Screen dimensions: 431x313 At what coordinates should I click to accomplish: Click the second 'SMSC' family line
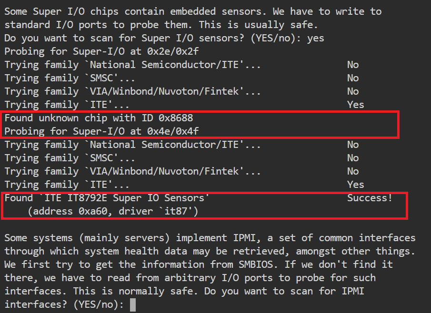tap(70, 158)
